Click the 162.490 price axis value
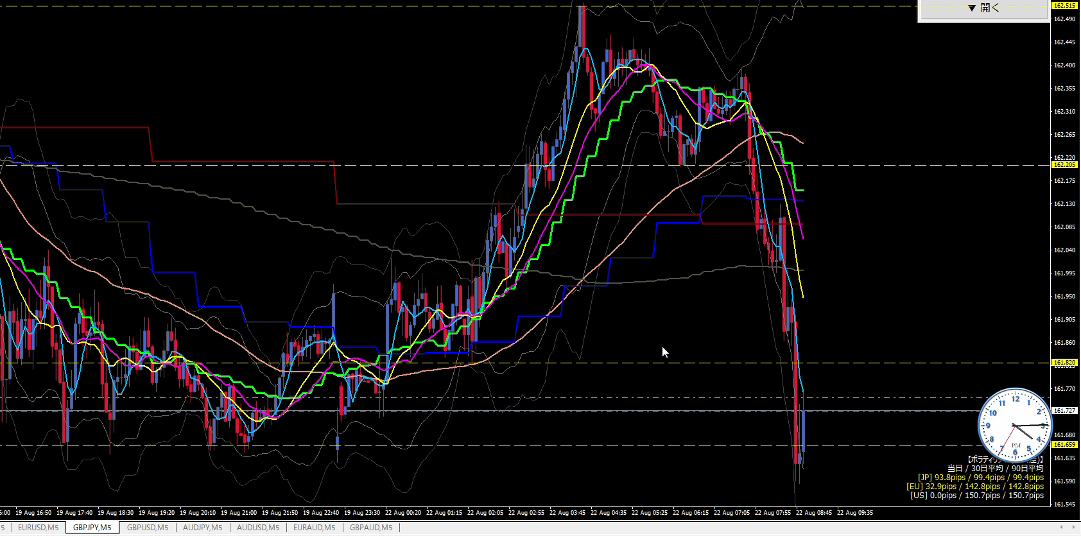Viewport: 1081px width, 536px height. [1065, 19]
